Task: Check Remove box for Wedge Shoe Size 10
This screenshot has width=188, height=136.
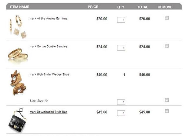Action: pos(167,100)
